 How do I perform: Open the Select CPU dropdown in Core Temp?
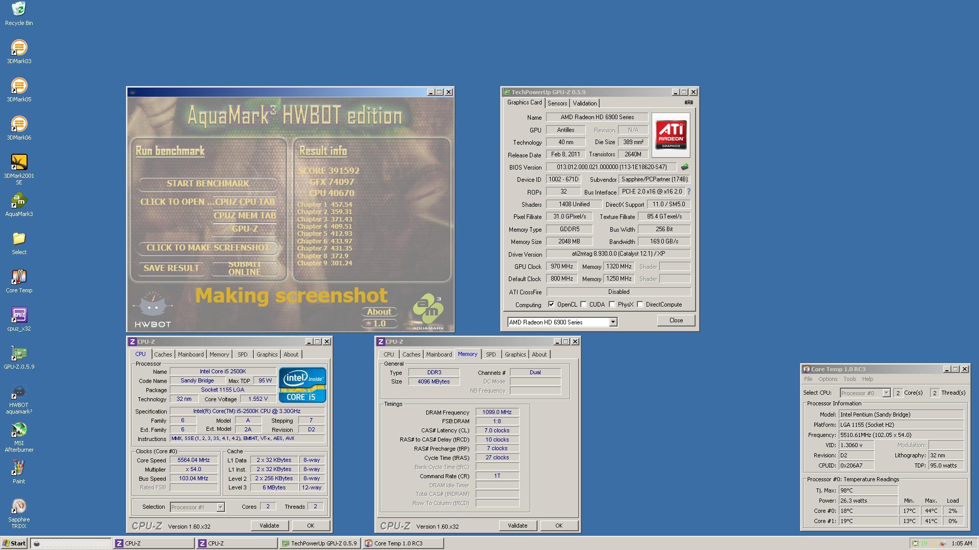[x=886, y=393]
